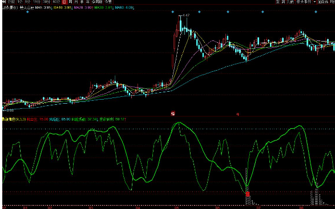Select the 1分 one-minute period tab

[20, 2]
